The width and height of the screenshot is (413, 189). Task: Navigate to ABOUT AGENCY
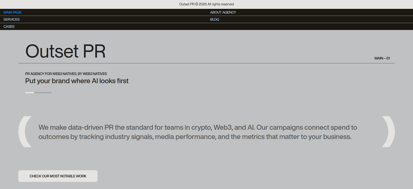[x=223, y=12]
